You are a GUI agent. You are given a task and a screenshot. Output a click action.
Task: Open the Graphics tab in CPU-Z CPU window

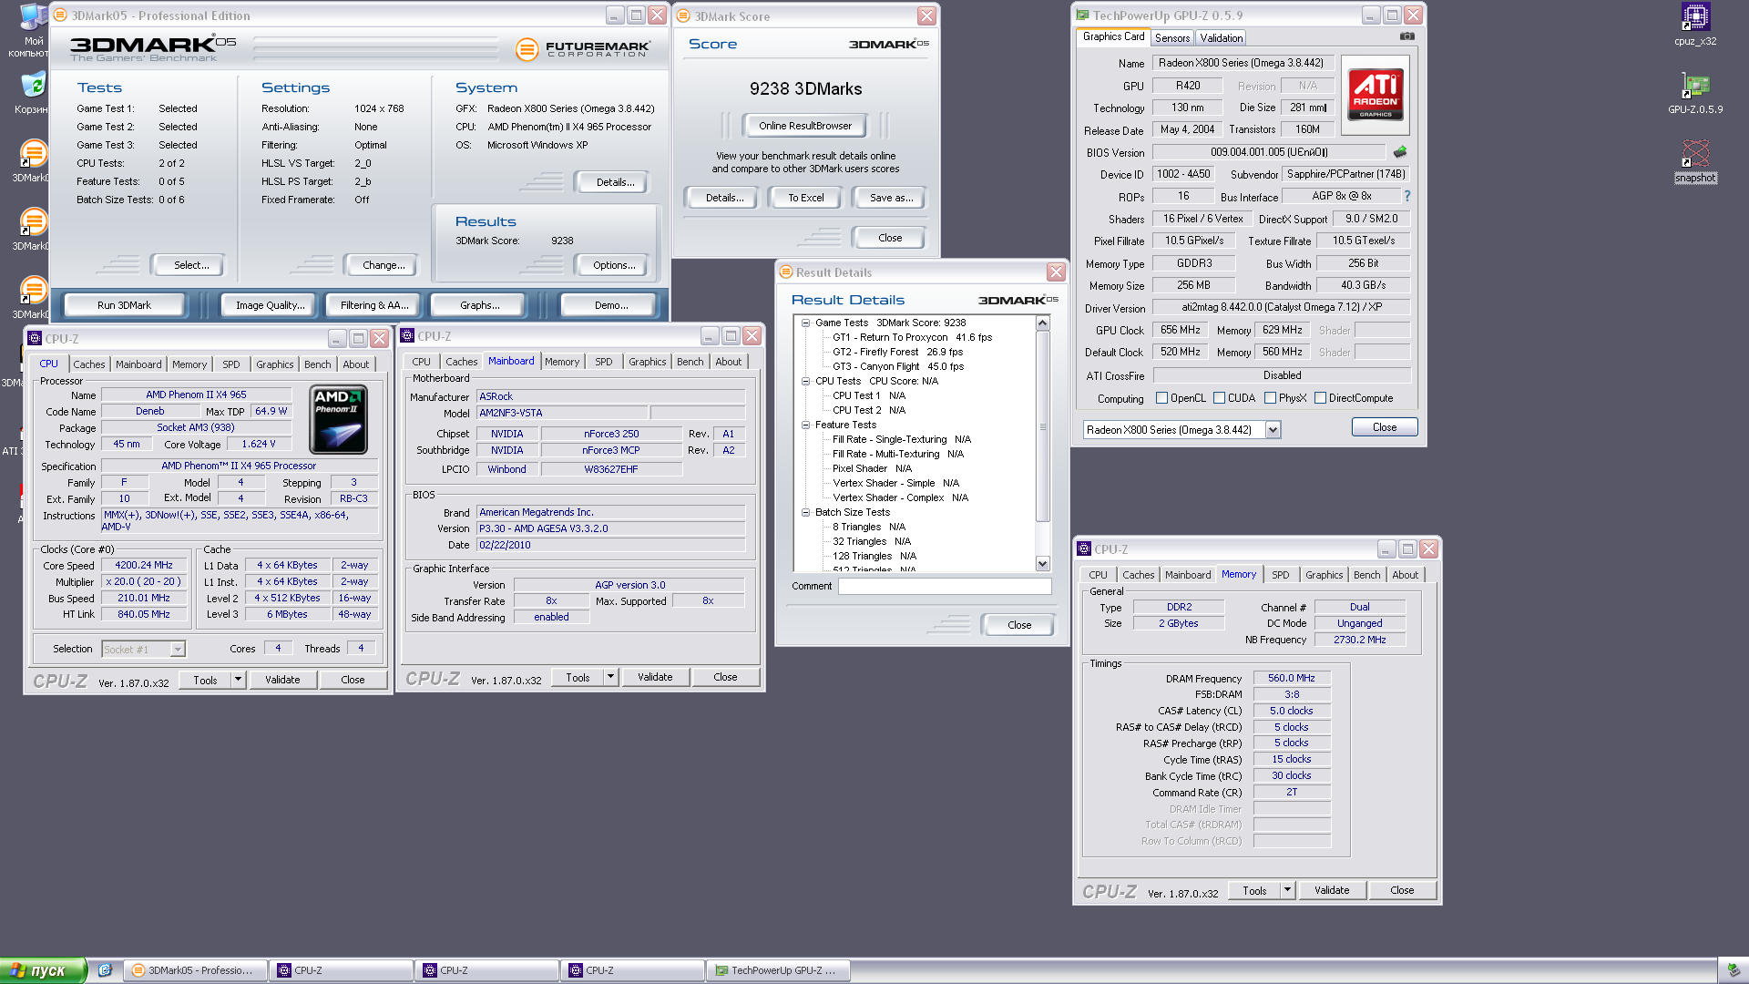point(274,364)
